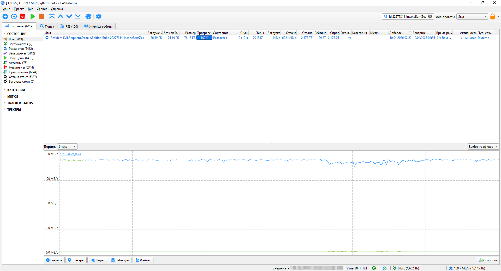Toggle alternative speed limits in status bar
Screen dimensions: 501x271
coord(385,268)
